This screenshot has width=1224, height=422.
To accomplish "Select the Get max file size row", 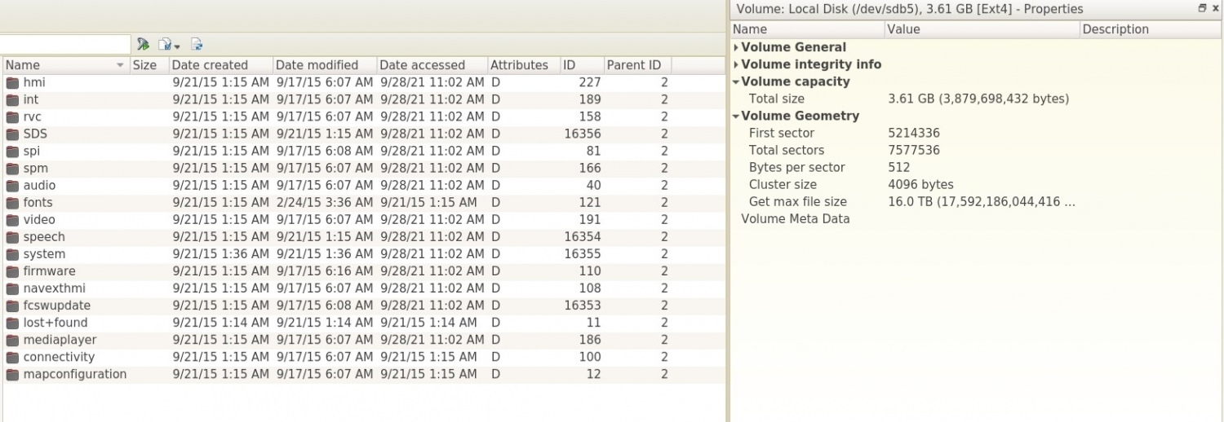I will (x=977, y=201).
